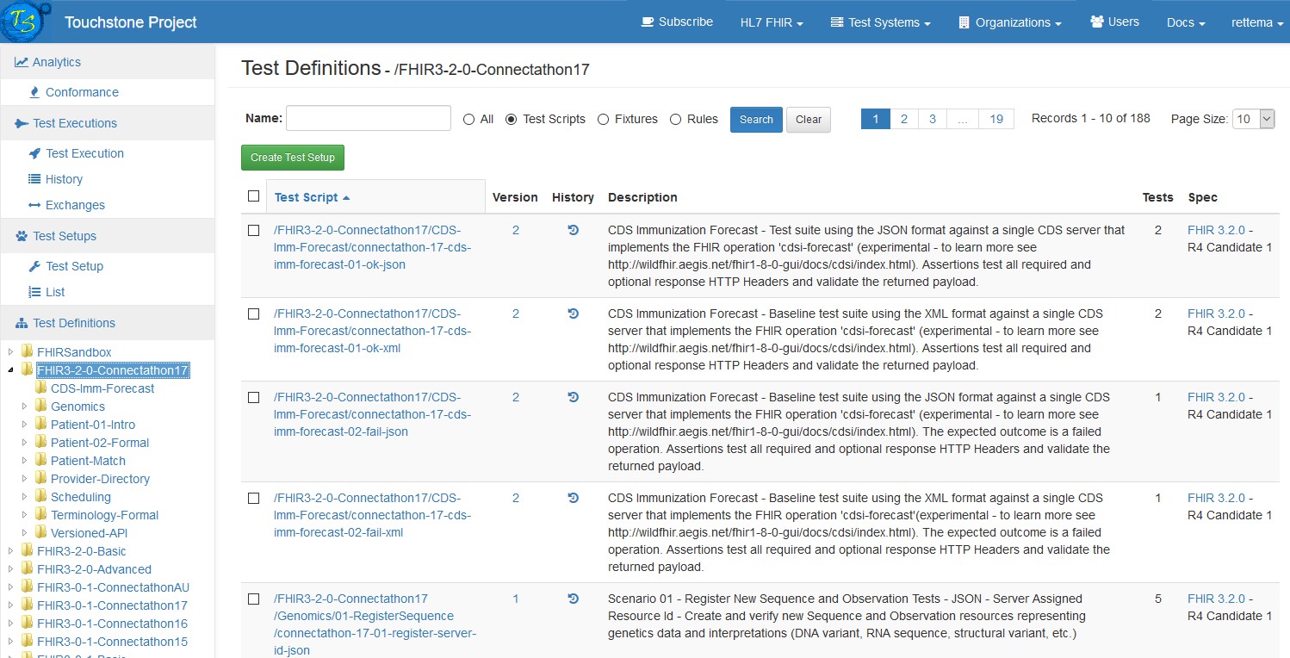Image resolution: width=1290 pixels, height=658 pixels.
Task: Click the Name search input field
Action: (369, 118)
